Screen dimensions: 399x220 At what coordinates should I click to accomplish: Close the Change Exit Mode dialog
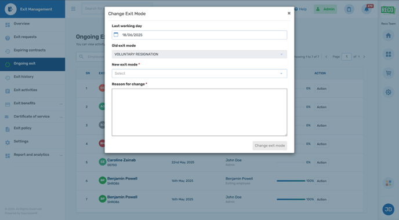pos(289,13)
